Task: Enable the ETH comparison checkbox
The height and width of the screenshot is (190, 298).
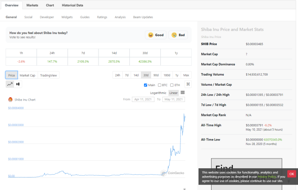Action: pos(172,85)
